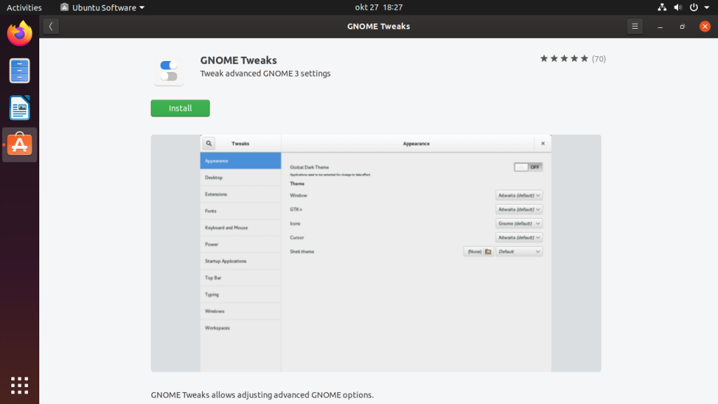The image size is (718, 404).
Task: Click the power icon in the top bar
Action: point(693,7)
